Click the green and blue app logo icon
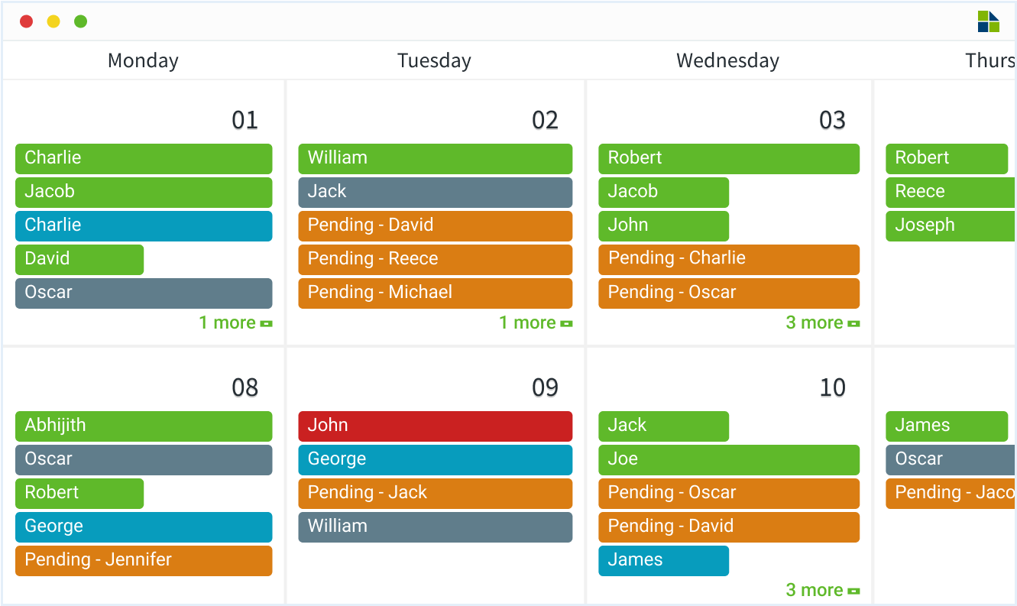 [x=988, y=21]
